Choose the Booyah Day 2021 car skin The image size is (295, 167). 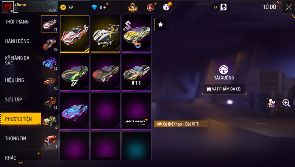(106, 34)
